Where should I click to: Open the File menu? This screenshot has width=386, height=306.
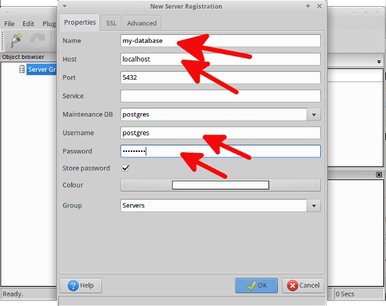tap(9, 24)
